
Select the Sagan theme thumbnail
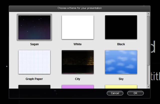34,27
